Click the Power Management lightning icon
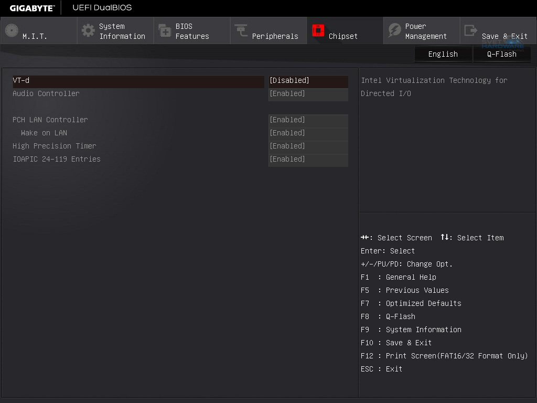The width and height of the screenshot is (537, 403). [x=394, y=30]
